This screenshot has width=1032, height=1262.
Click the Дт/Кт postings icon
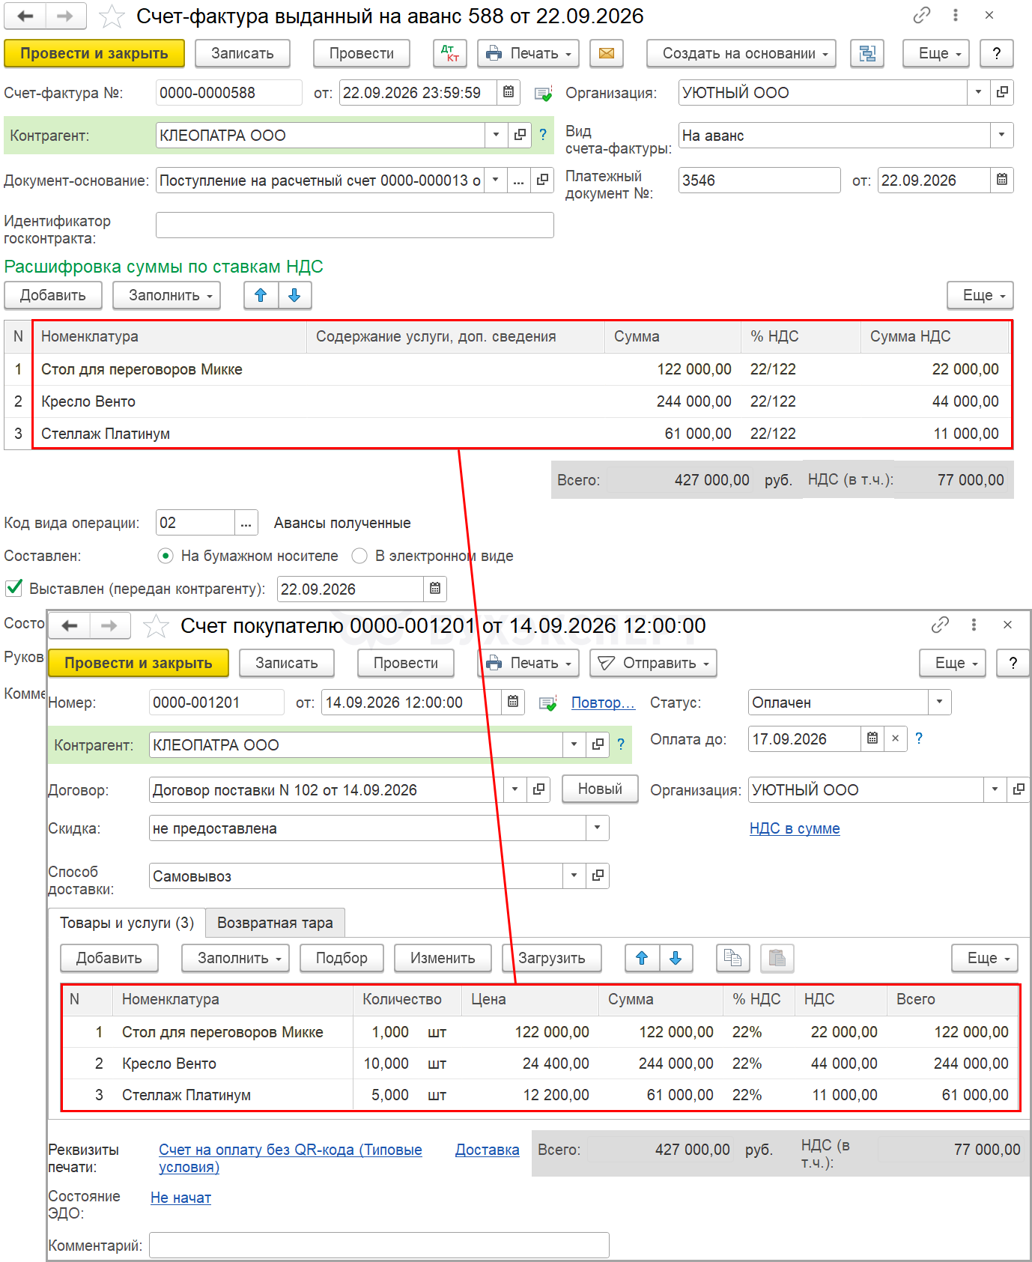[x=449, y=53]
